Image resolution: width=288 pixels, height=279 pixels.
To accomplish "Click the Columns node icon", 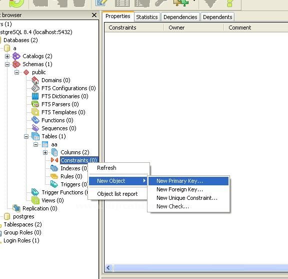I will (x=54, y=152).
